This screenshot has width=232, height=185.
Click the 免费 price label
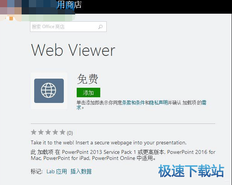pos(88,79)
